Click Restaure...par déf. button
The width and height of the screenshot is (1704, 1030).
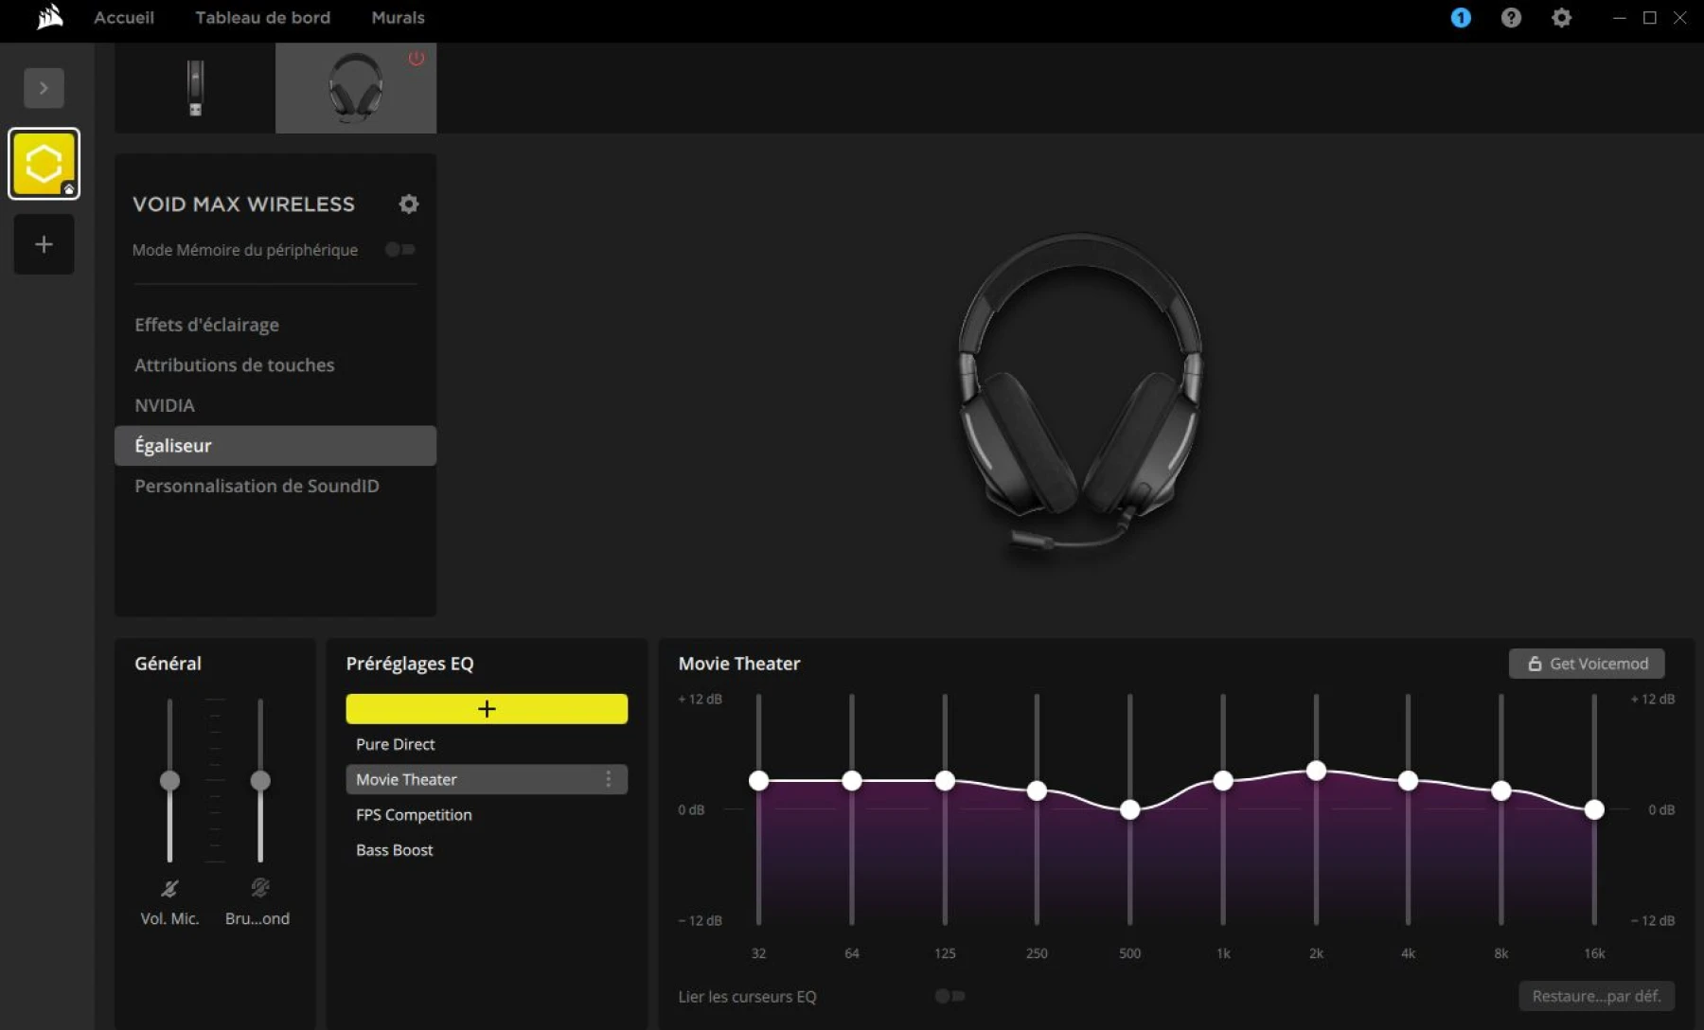point(1597,996)
